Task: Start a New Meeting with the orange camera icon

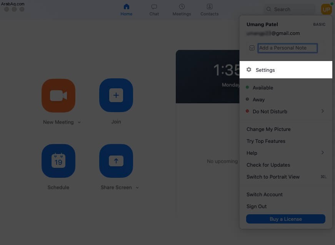Action: tap(58, 96)
